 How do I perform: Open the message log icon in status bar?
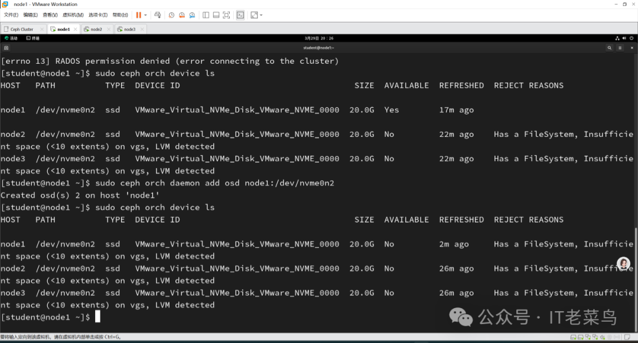[627, 337]
